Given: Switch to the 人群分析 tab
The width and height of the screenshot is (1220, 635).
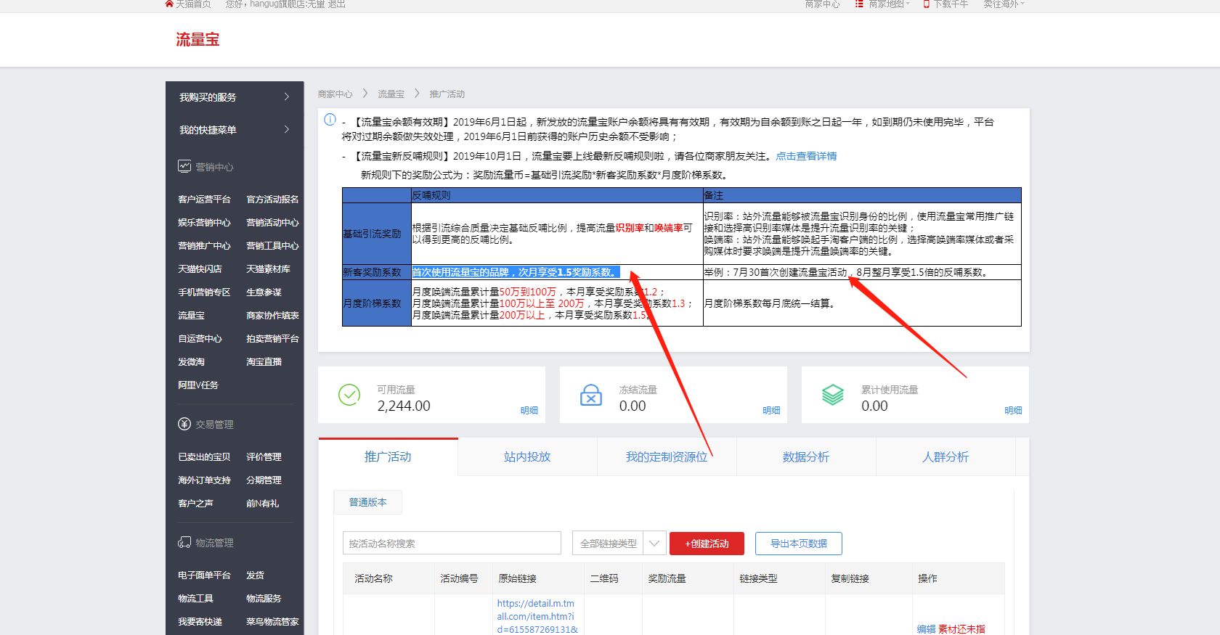Looking at the screenshot, I should (945, 456).
